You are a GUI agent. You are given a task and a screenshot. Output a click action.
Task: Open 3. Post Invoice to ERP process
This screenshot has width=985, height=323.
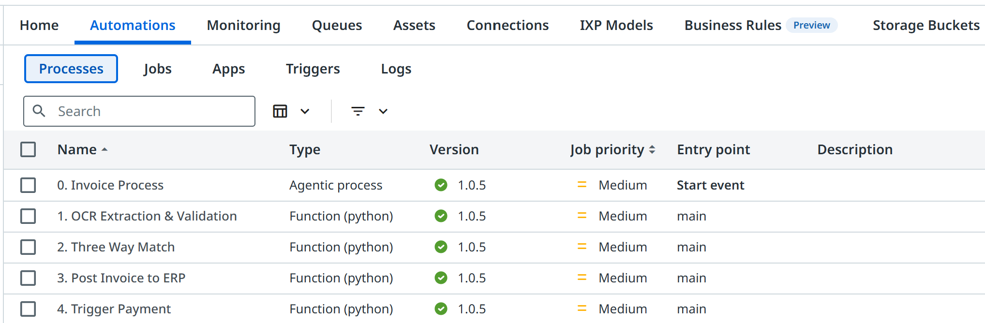tap(121, 278)
